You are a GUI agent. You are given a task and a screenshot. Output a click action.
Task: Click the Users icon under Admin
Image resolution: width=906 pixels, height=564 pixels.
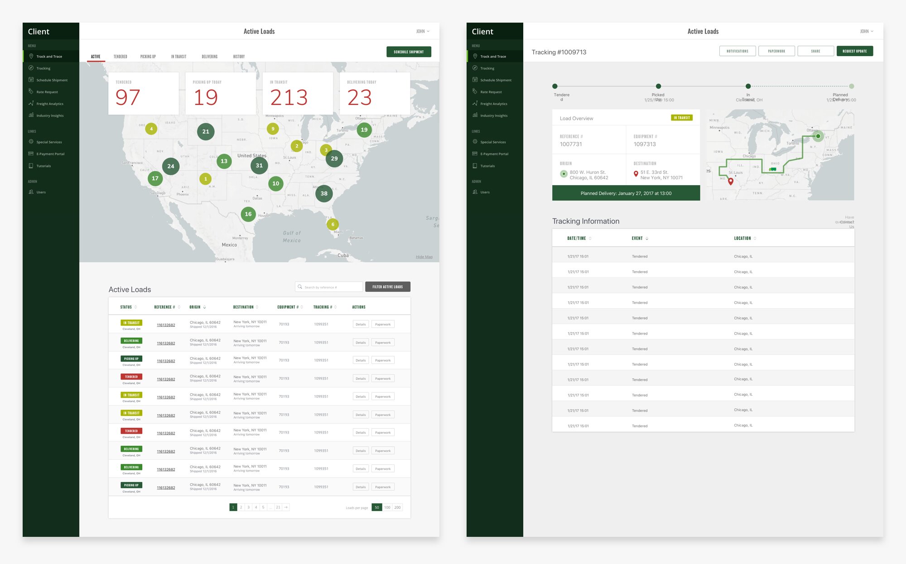point(31,192)
